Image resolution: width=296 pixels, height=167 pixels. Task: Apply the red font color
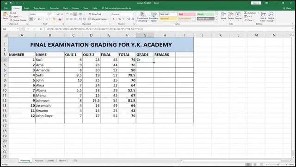[60, 19]
